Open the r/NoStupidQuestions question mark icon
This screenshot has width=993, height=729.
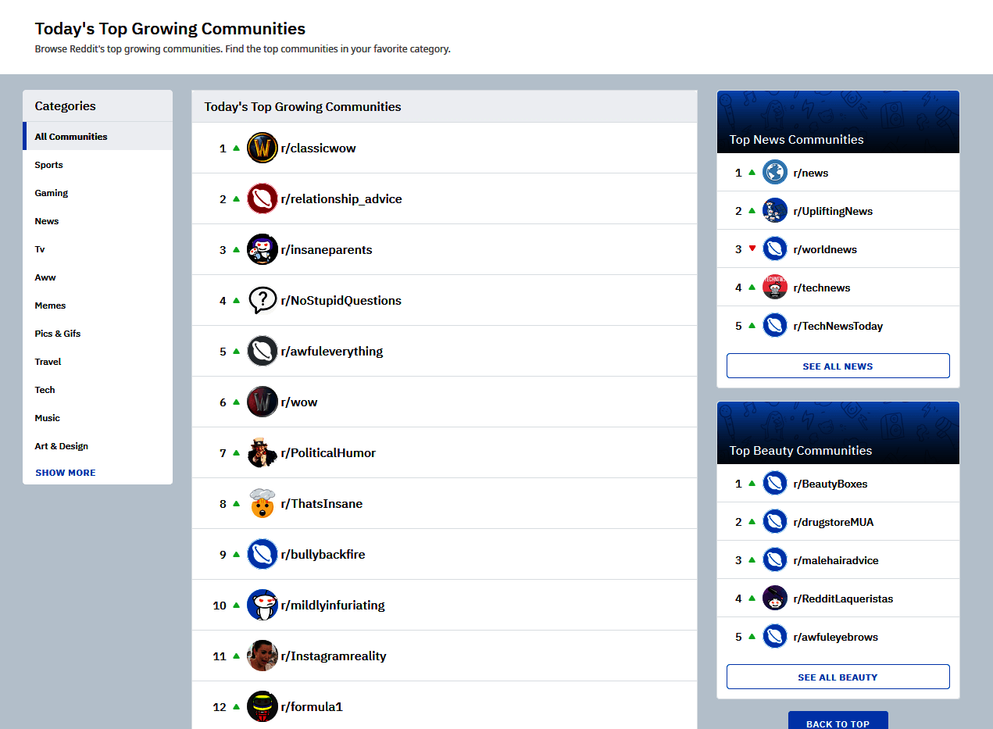coord(262,300)
